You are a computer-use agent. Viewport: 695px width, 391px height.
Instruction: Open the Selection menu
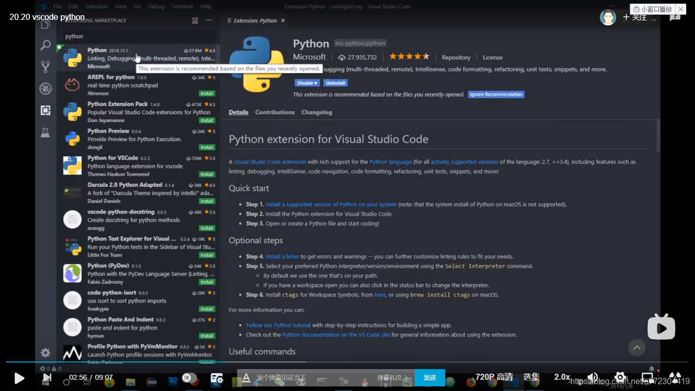[x=97, y=7]
